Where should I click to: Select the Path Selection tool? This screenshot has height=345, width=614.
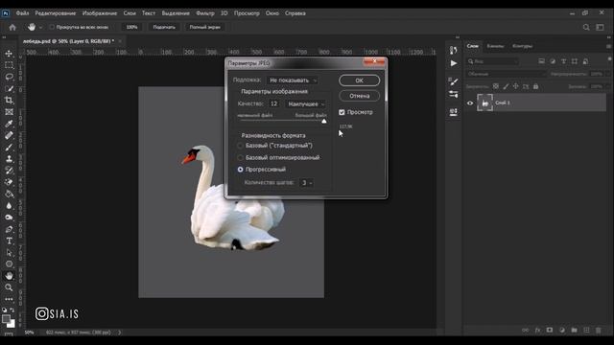coord(9,253)
